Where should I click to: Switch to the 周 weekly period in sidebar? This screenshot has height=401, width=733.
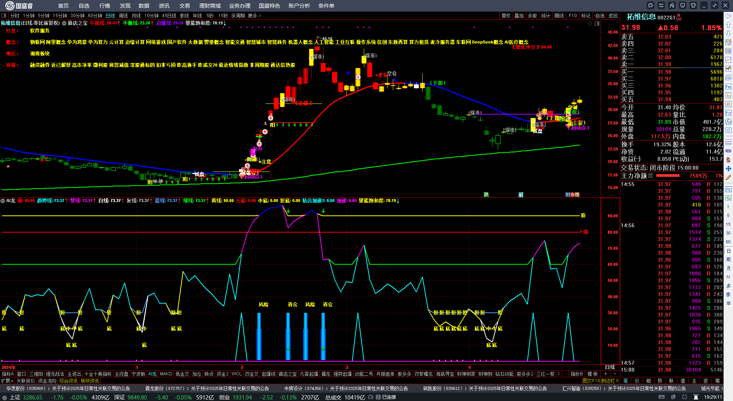[x=728, y=260]
